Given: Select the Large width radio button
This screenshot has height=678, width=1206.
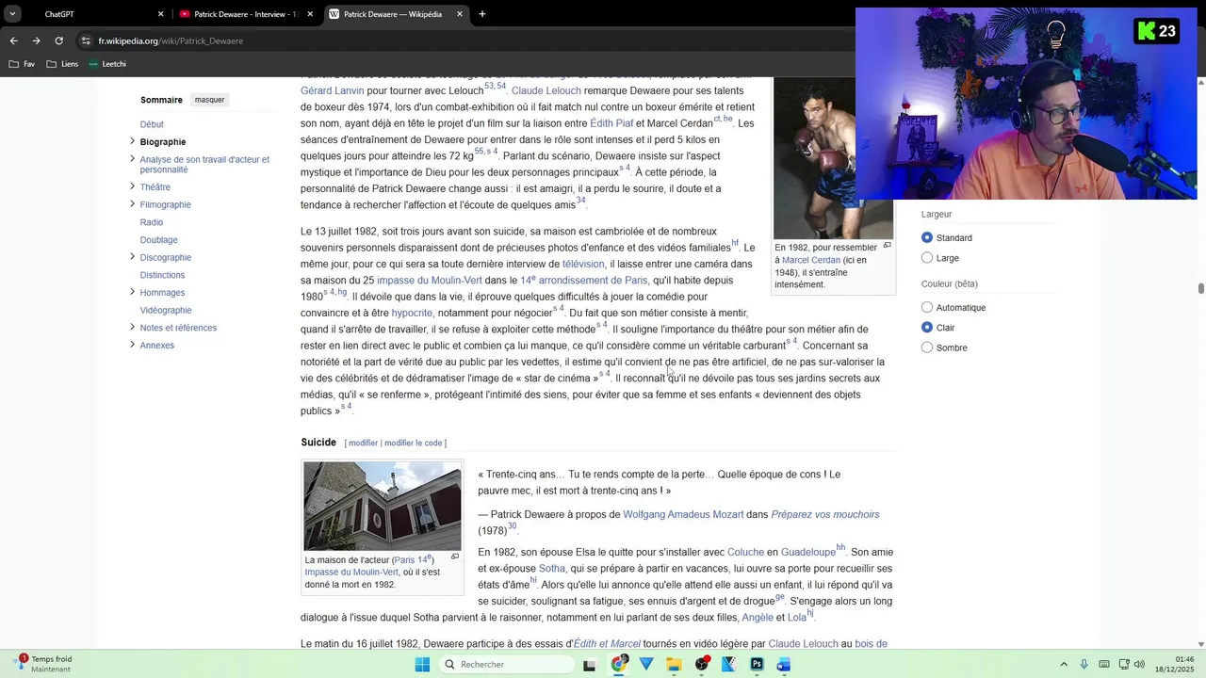Looking at the screenshot, I should [927, 257].
